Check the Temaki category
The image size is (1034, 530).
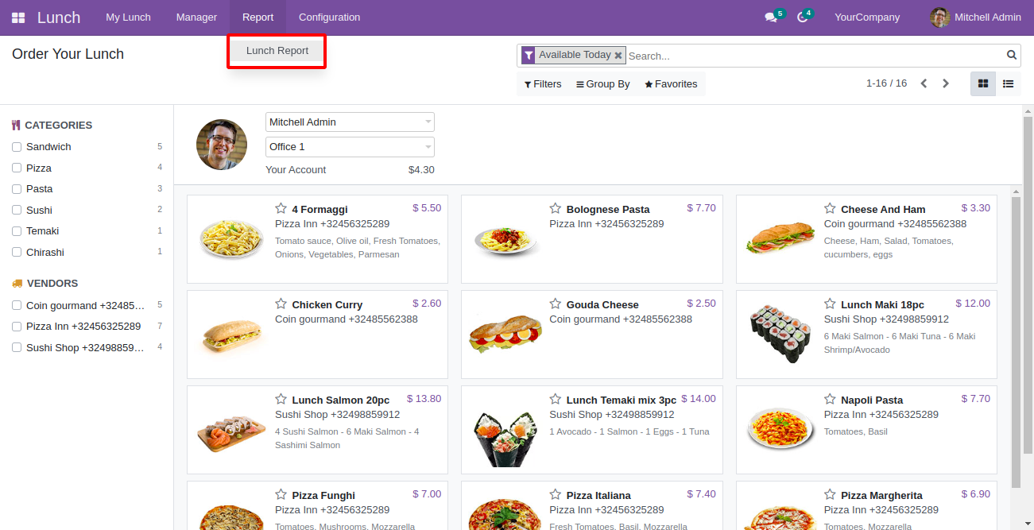point(17,231)
